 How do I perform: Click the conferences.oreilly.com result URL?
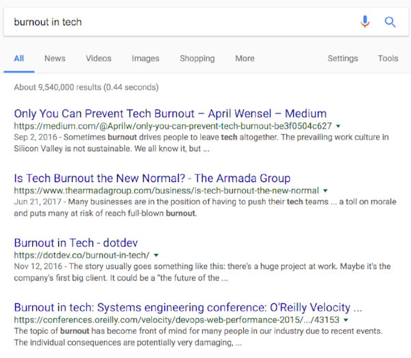tap(177, 320)
